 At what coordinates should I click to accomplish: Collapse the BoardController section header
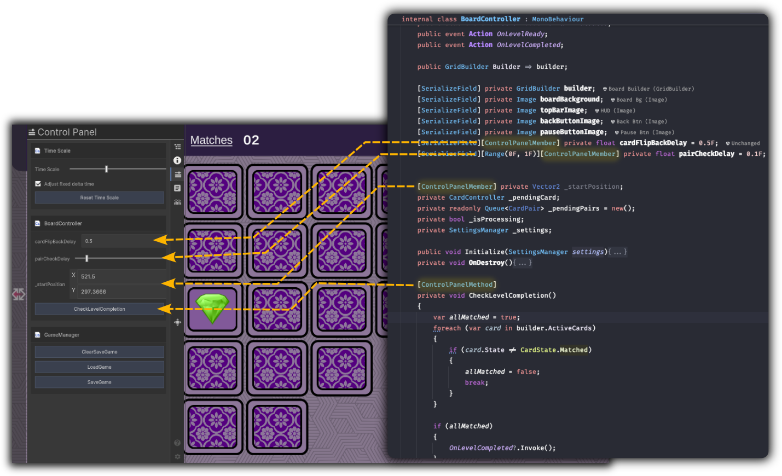[63, 223]
